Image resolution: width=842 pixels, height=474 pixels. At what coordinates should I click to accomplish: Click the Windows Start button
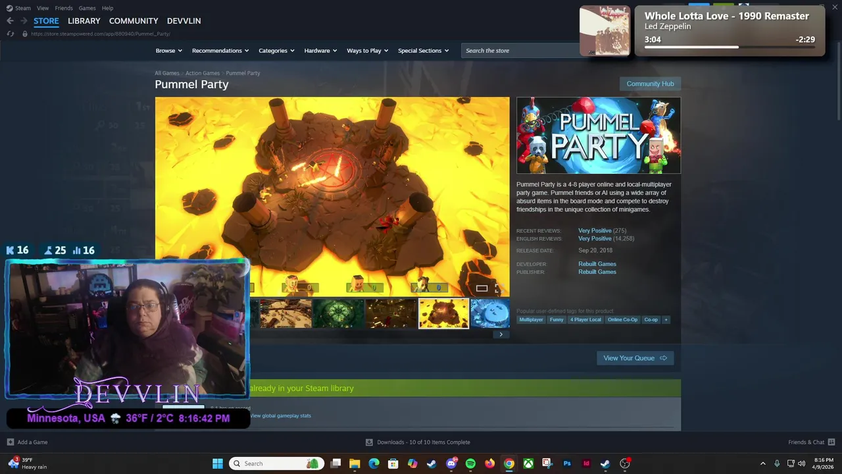(x=218, y=463)
